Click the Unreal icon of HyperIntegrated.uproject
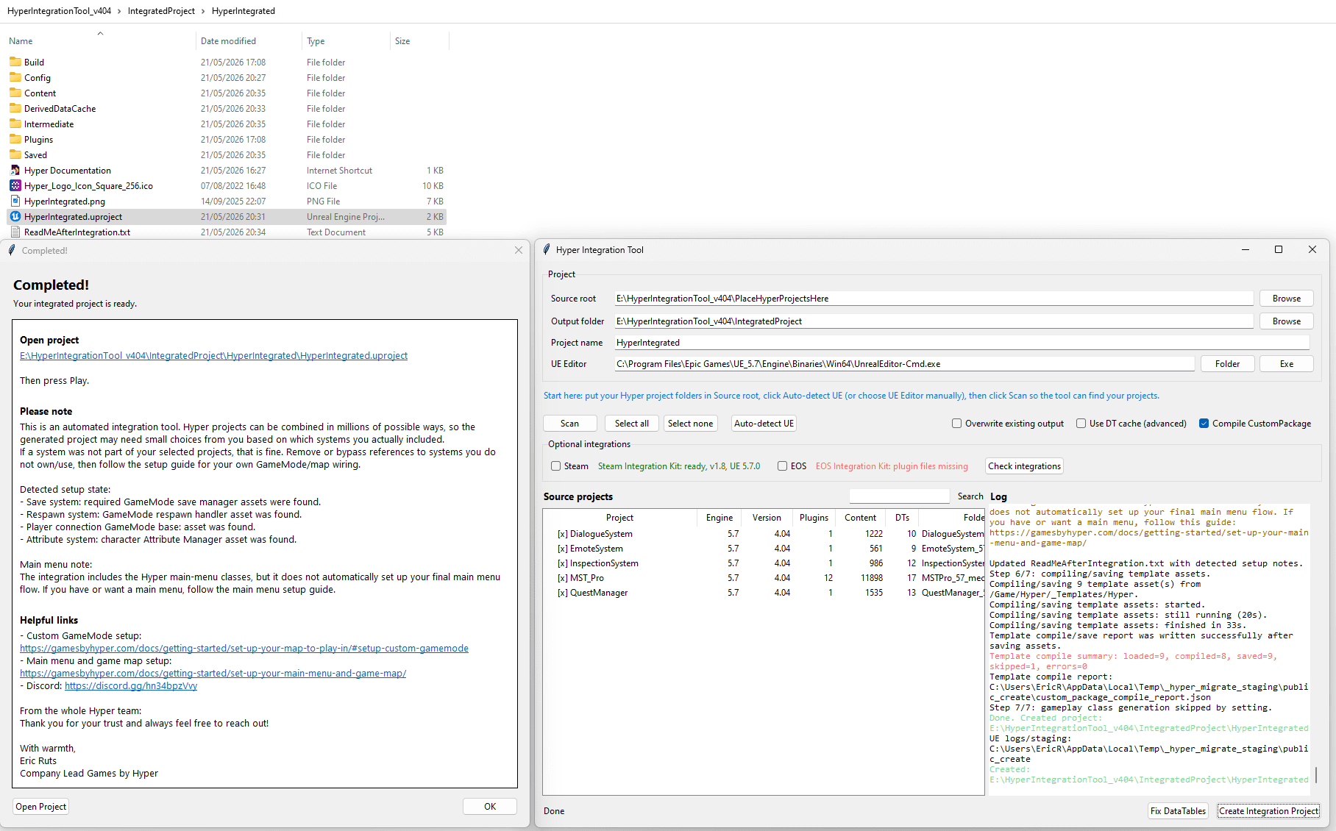Image resolution: width=1336 pixels, height=831 pixels. (x=15, y=216)
